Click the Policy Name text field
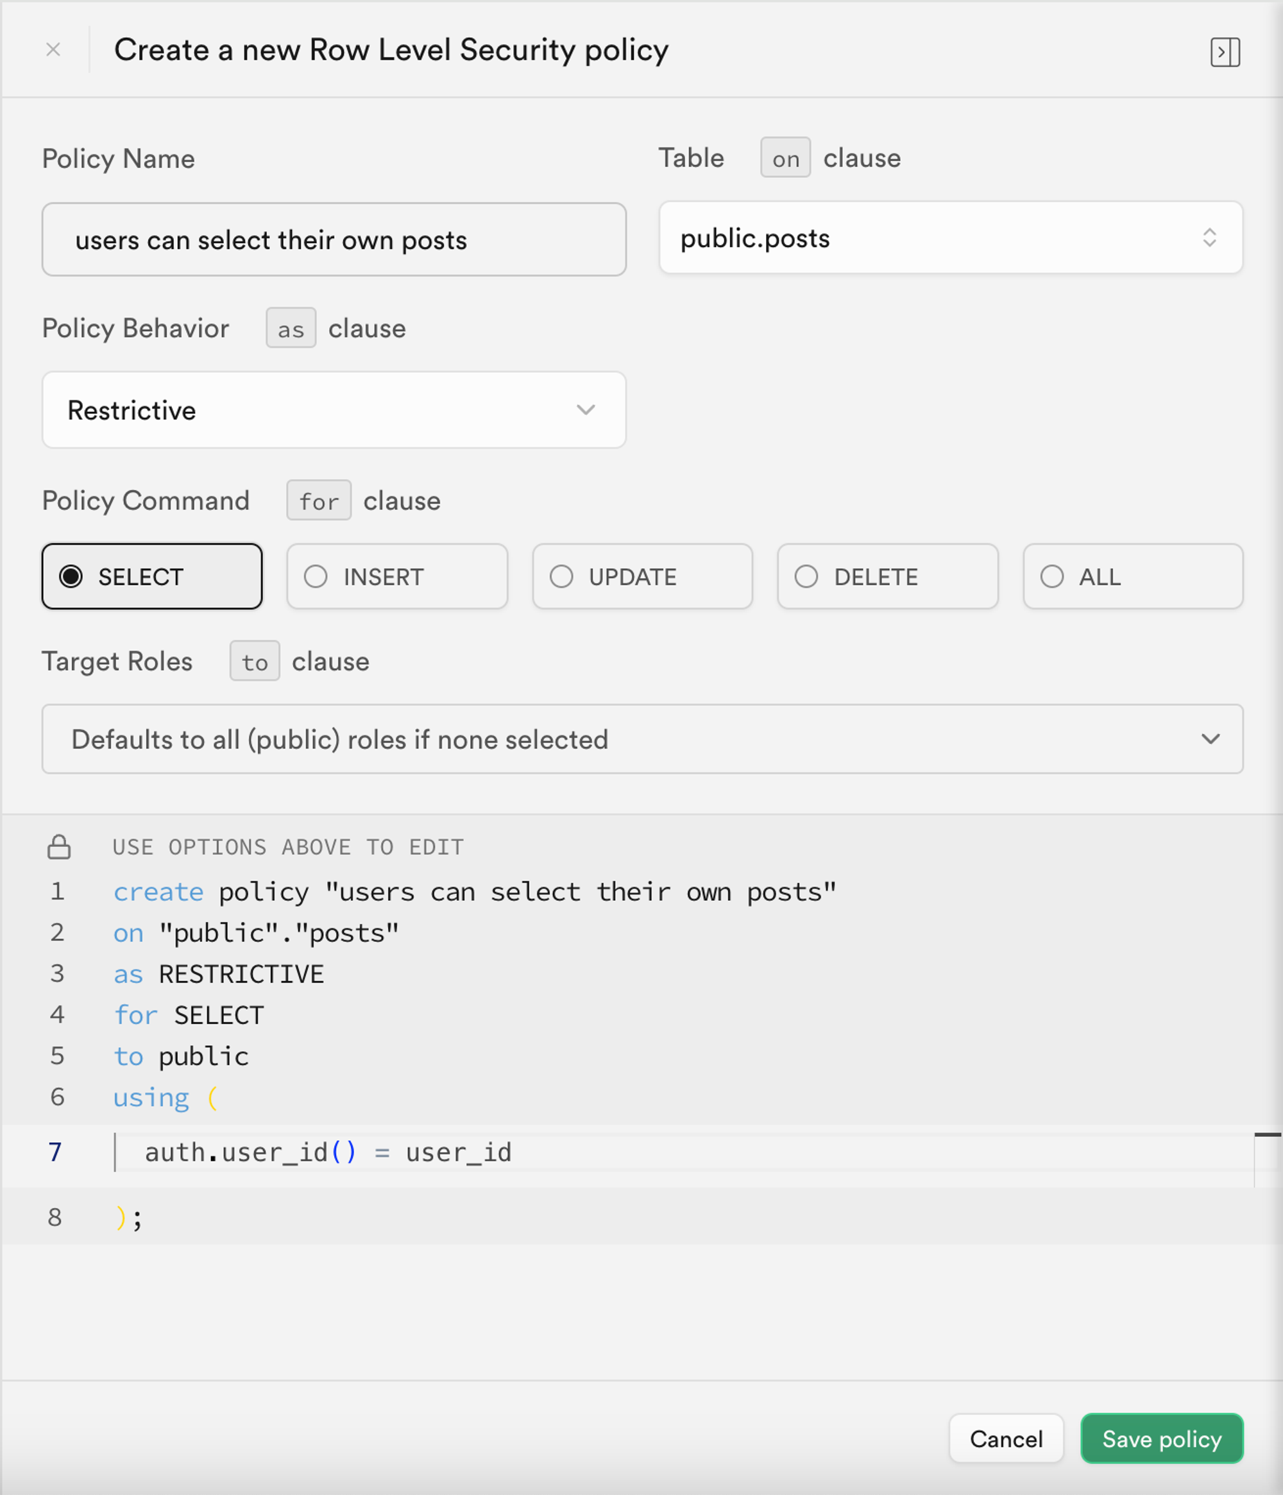 (334, 239)
